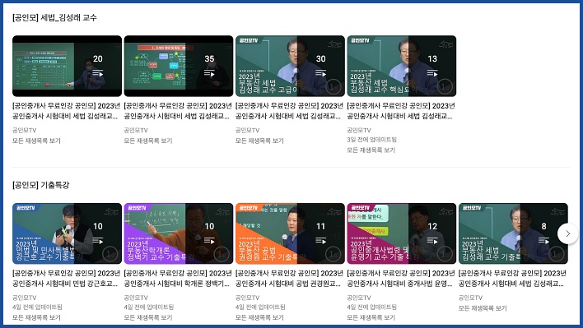Open the [공인모] 기출특강 section heading
The image size is (583, 328).
41,185
